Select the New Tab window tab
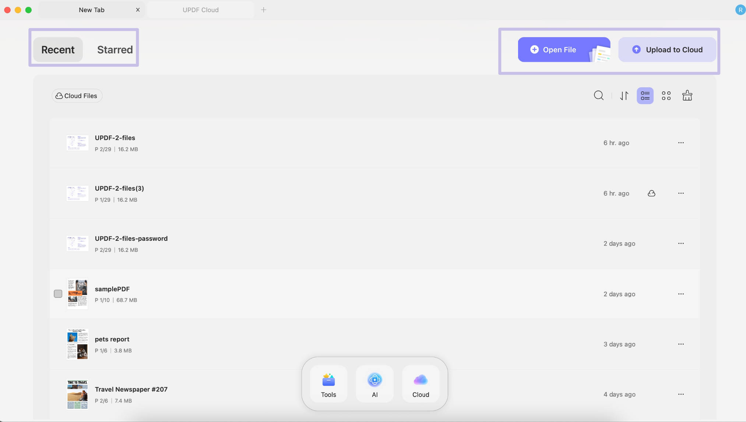Viewport: 746px width, 422px height. point(92,10)
